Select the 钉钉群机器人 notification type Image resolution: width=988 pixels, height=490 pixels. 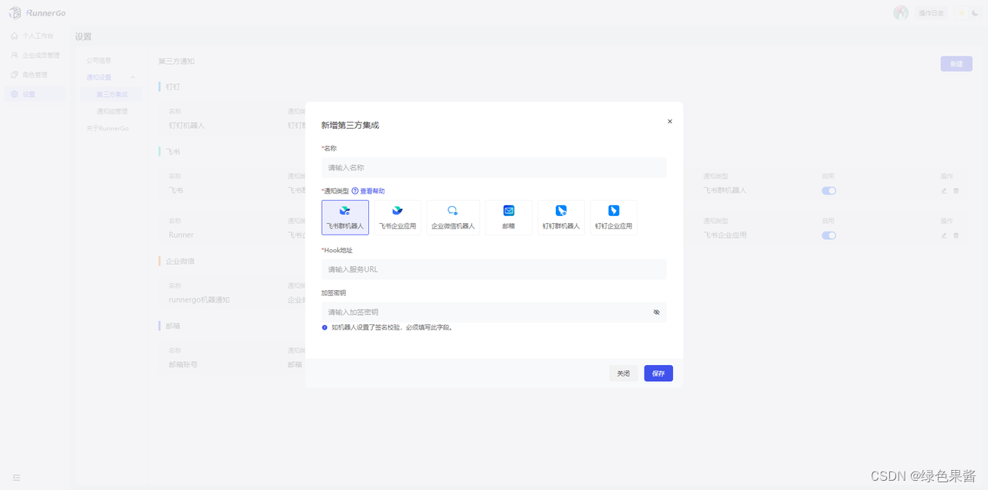pos(561,218)
